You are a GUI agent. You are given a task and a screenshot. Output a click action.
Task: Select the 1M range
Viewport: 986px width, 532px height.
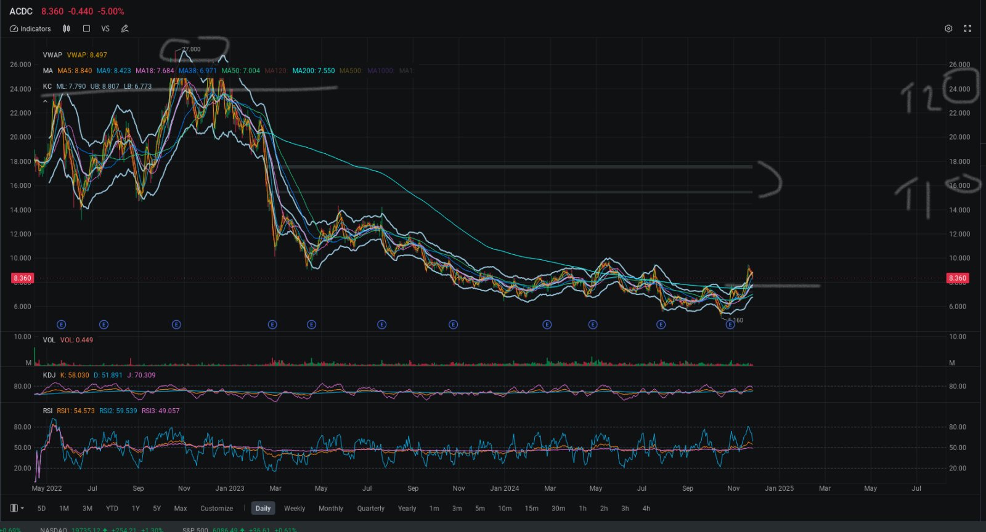[64, 509]
